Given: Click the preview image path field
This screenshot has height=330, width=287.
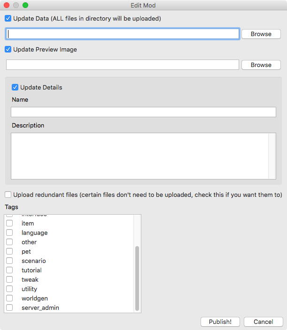Looking at the screenshot, I should click(123, 65).
